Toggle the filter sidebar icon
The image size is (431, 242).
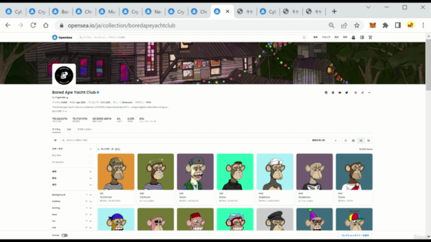click(x=55, y=140)
